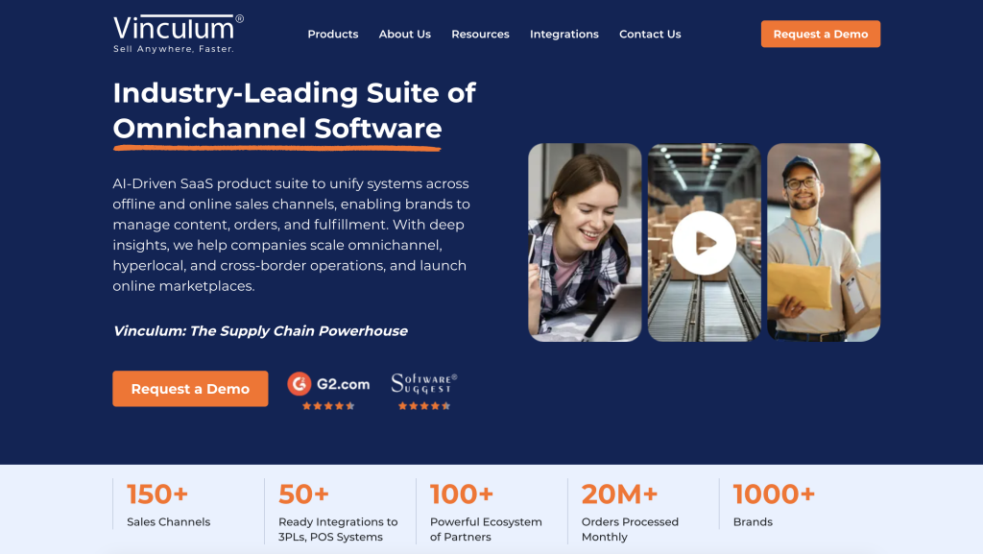Click the "100+" Powerful Ecosystem stat
This screenshot has height=554, width=983.
click(x=462, y=494)
